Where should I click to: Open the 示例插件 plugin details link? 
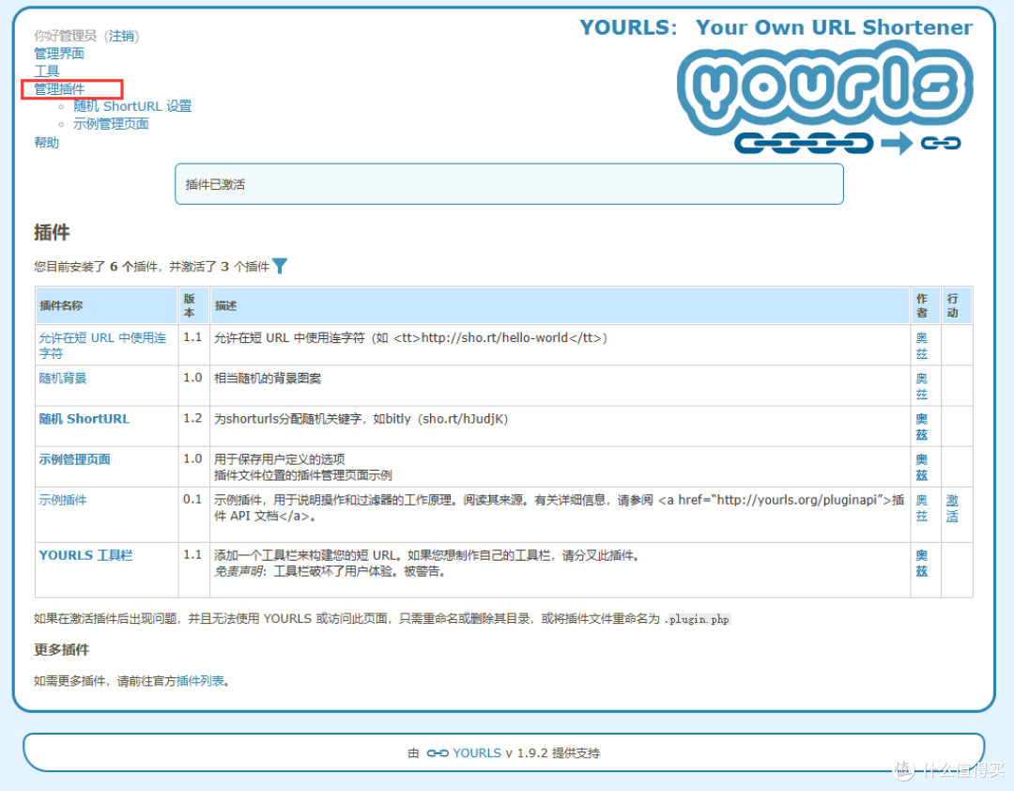(x=62, y=500)
